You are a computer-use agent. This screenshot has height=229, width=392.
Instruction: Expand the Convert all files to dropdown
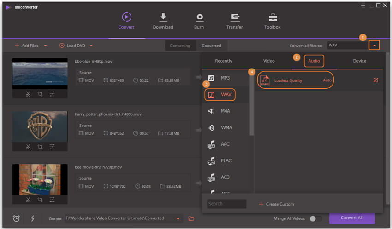[x=374, y=46]
